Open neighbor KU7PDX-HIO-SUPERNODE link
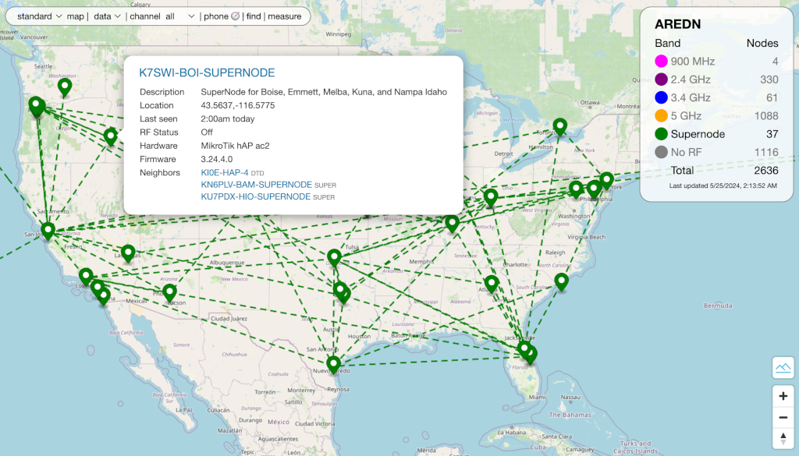 pyautogui.click(x=255, y=196)
